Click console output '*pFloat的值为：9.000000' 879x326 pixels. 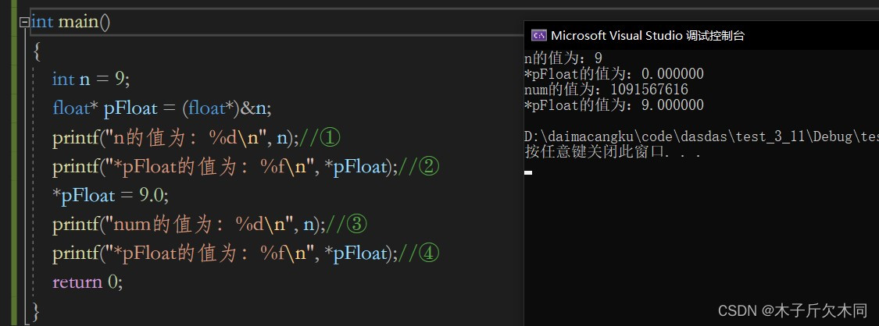(x=613, y=105)
